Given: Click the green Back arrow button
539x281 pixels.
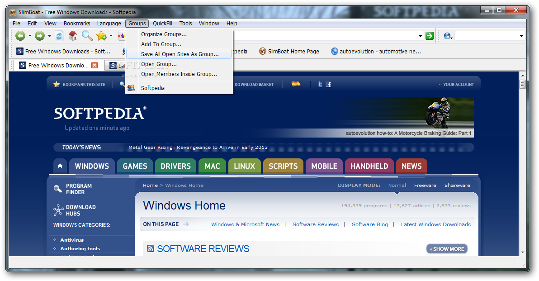Looking at the screenshot, I should tap(20, 36).
